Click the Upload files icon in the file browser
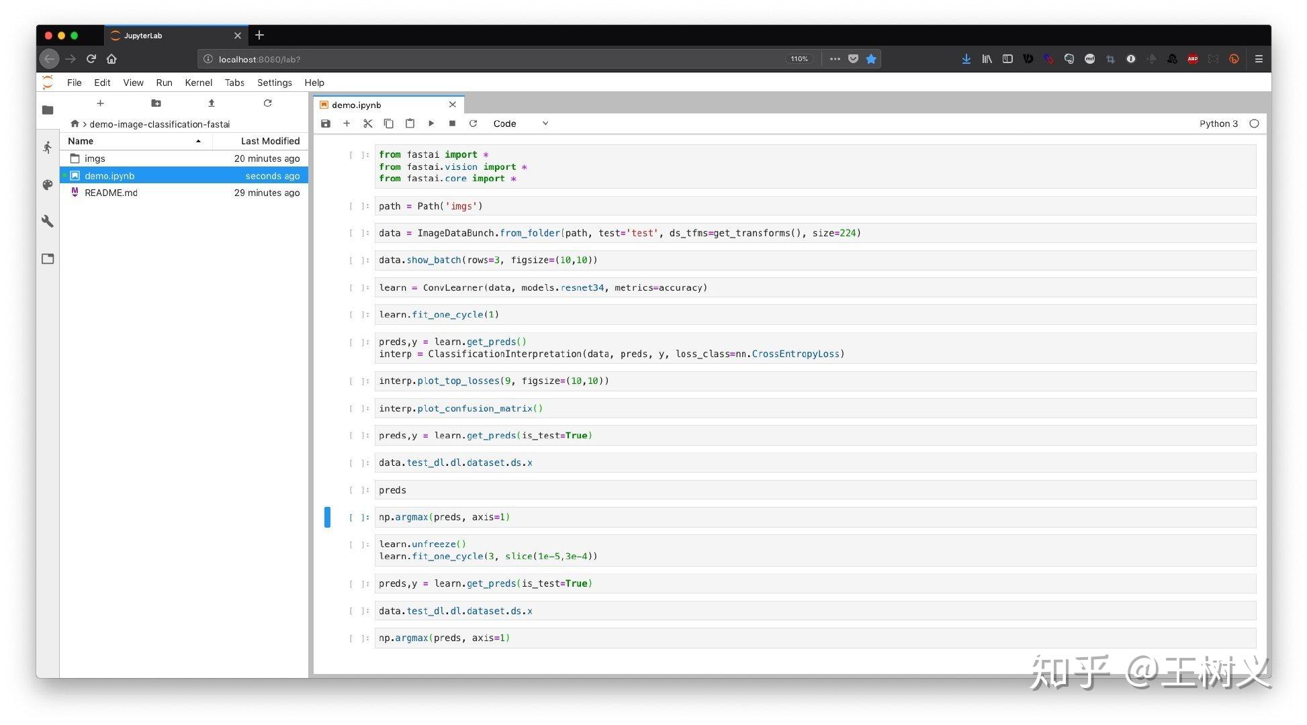This screenshot has width=1307, height=725. pyautogui.click(x=212, y=103)
